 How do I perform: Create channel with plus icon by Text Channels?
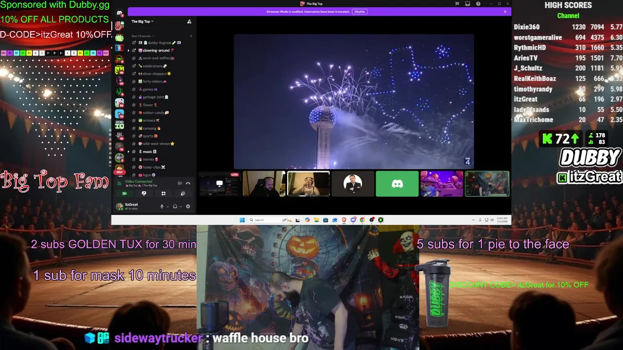point(191,36)
